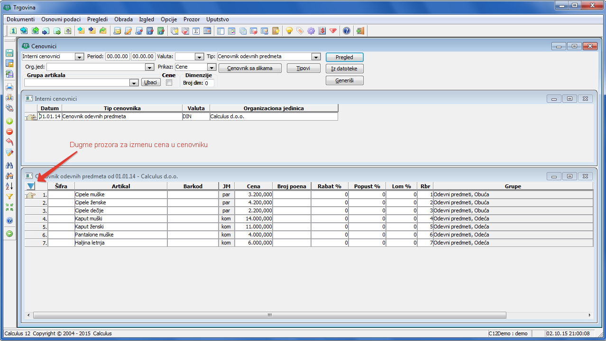Expand the Interni cenovnici dropdown
Image resolution: width=606 pixels, height=341 pixels.
(x=79, y=57)
